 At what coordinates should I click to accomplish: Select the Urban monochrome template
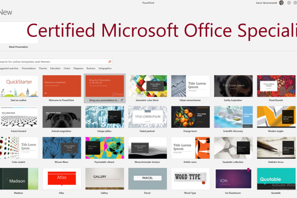point(190,86)
